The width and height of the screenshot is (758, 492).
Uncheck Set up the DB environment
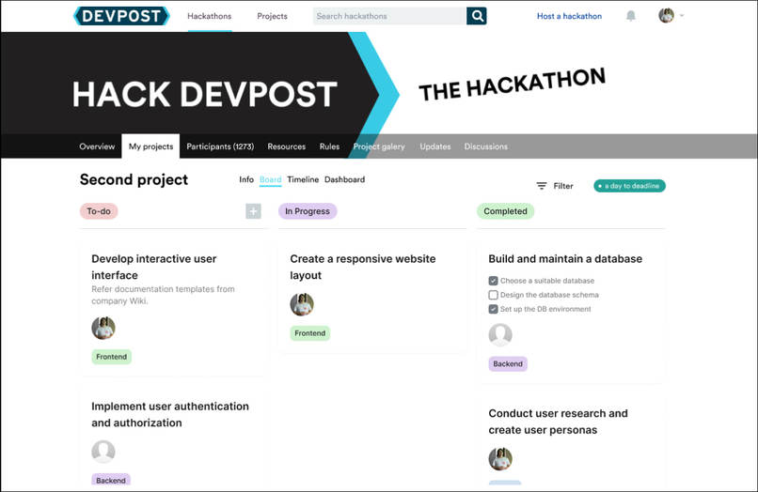493,309
